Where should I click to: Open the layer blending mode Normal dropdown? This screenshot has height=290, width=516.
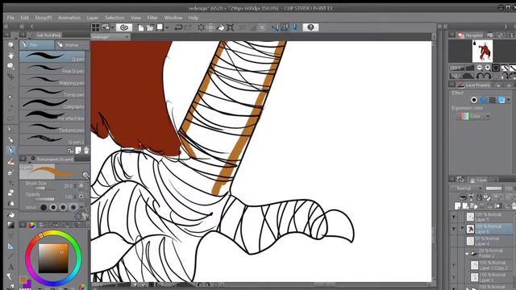(x=467, y=188)
